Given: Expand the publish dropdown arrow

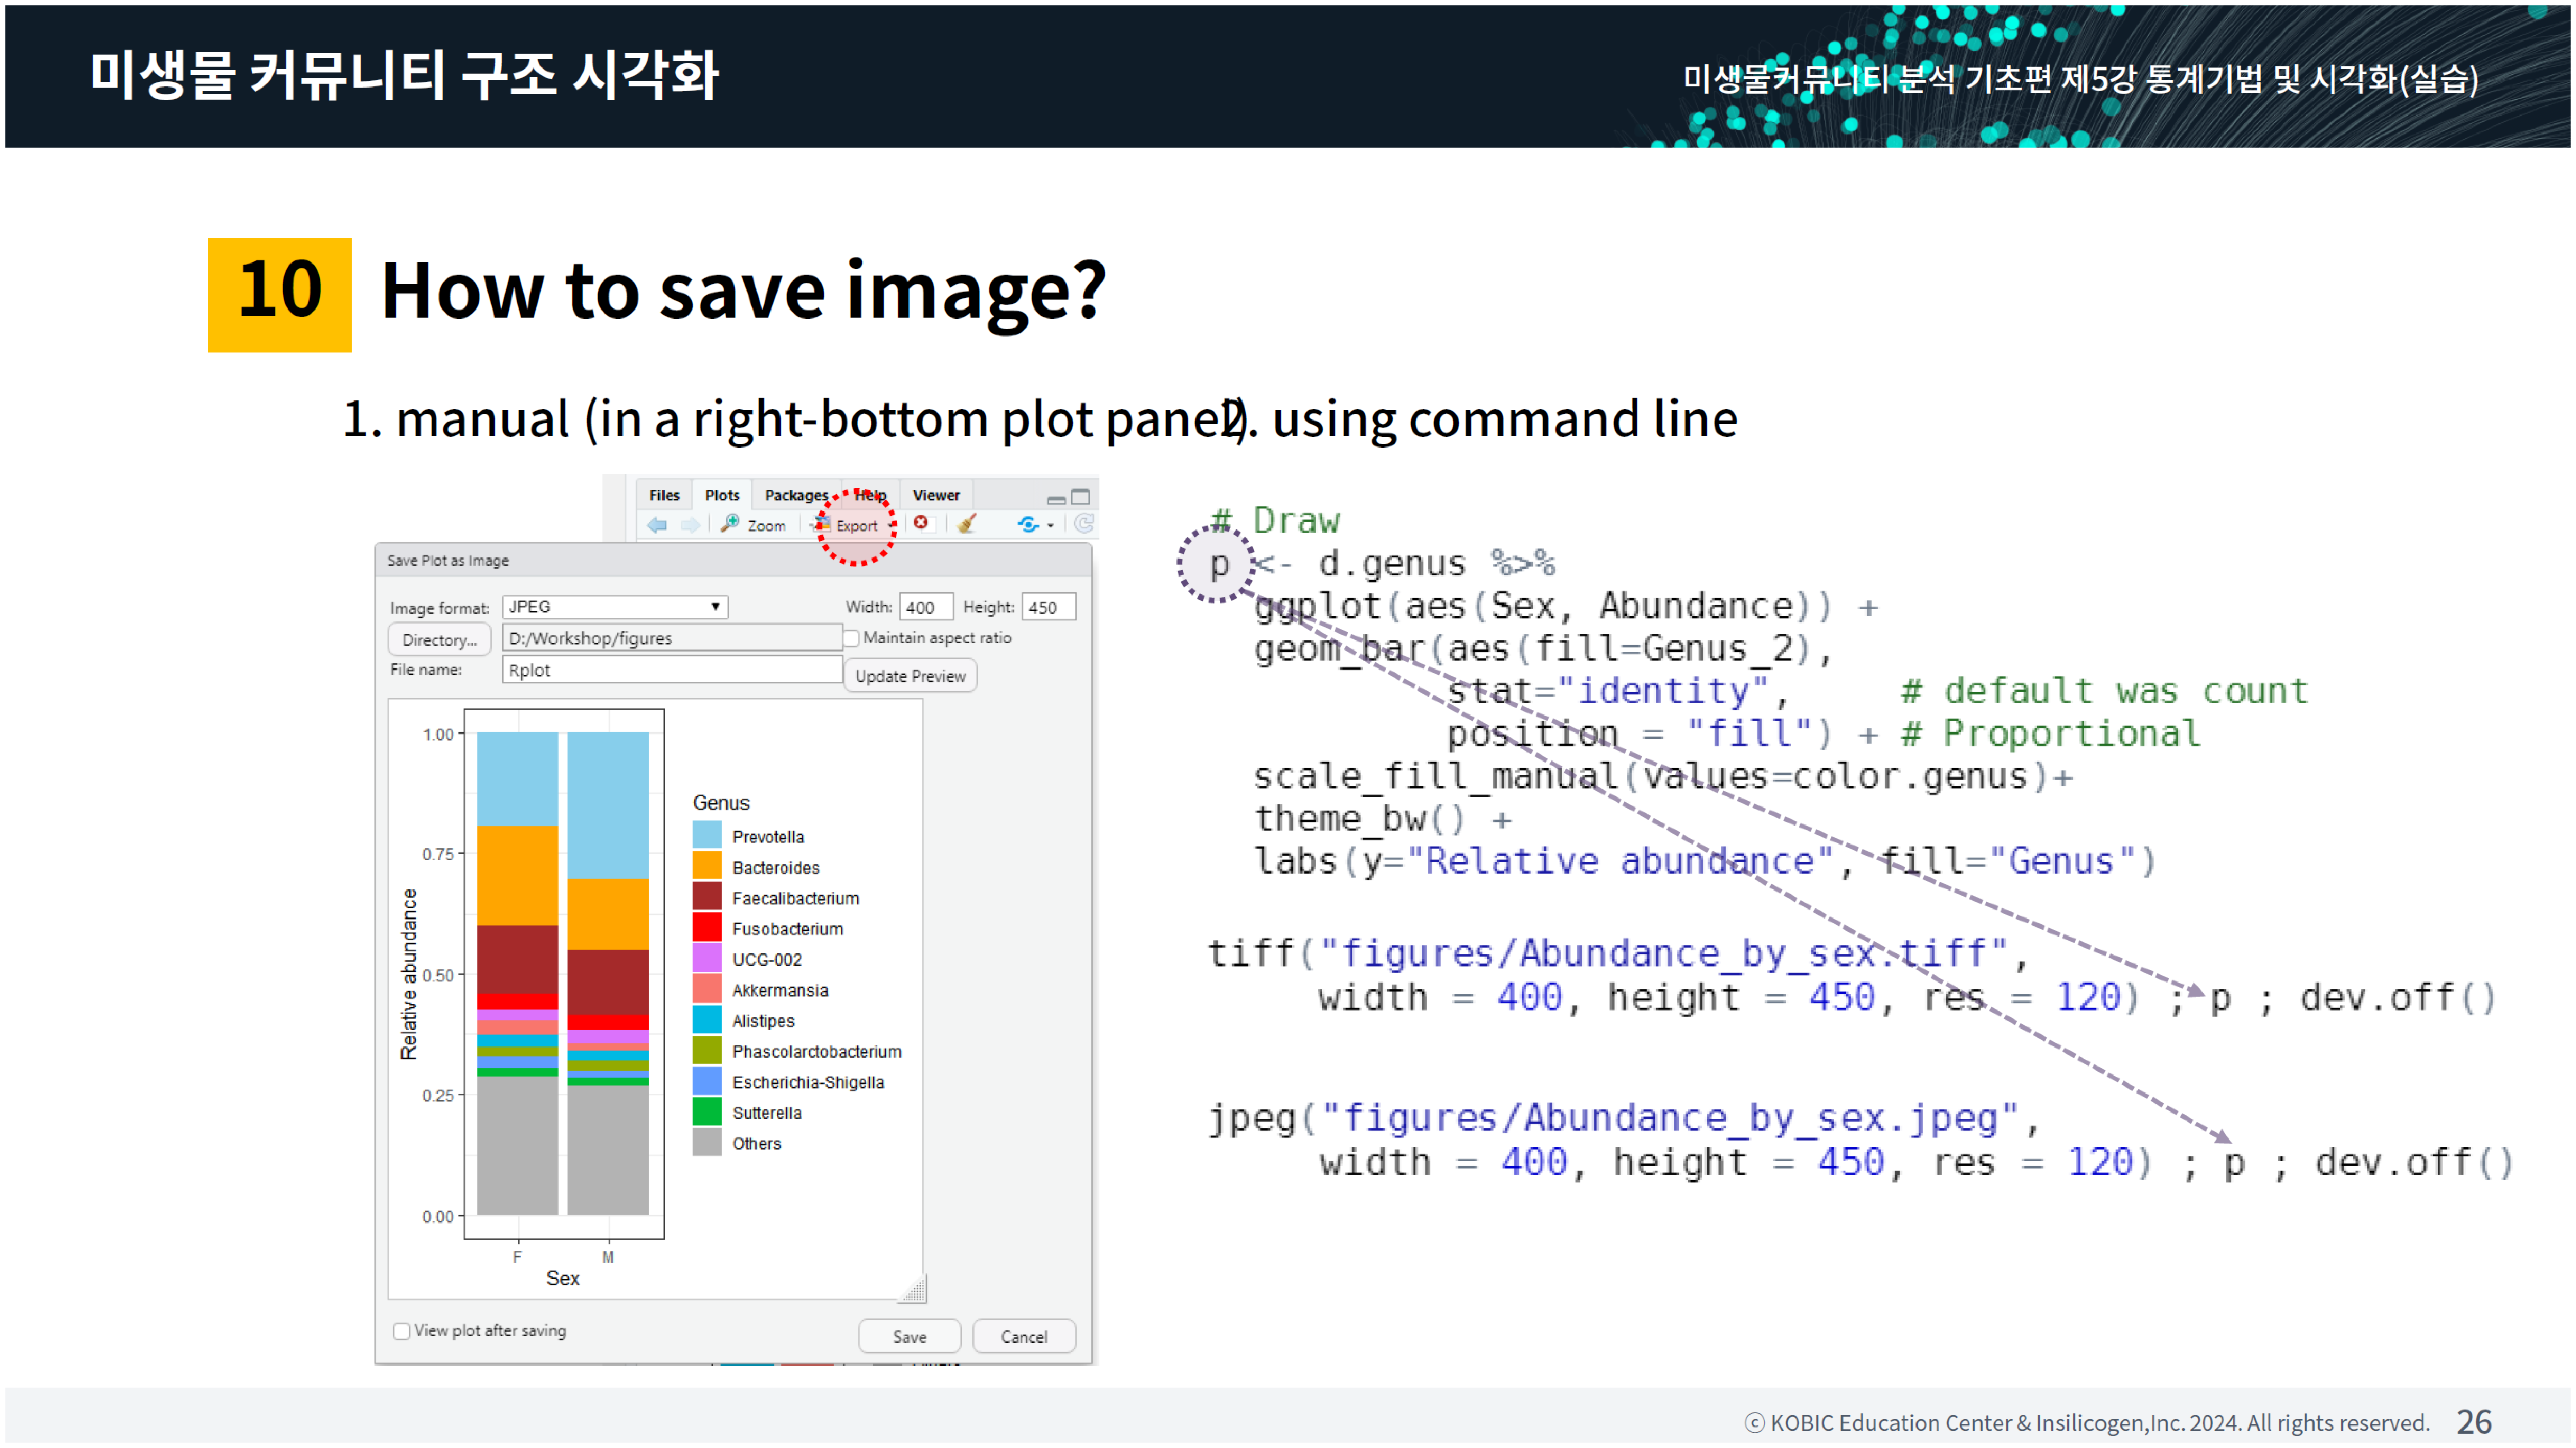Looking at the screenshot, I should 1050,525.
